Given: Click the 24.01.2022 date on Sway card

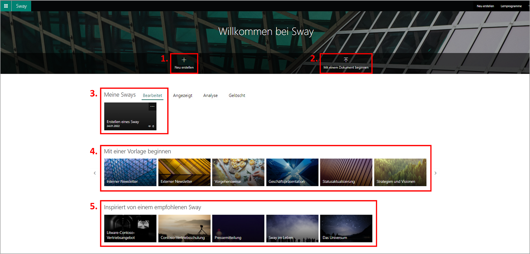Looking at the screenshot, I should (x=113, y=126).
